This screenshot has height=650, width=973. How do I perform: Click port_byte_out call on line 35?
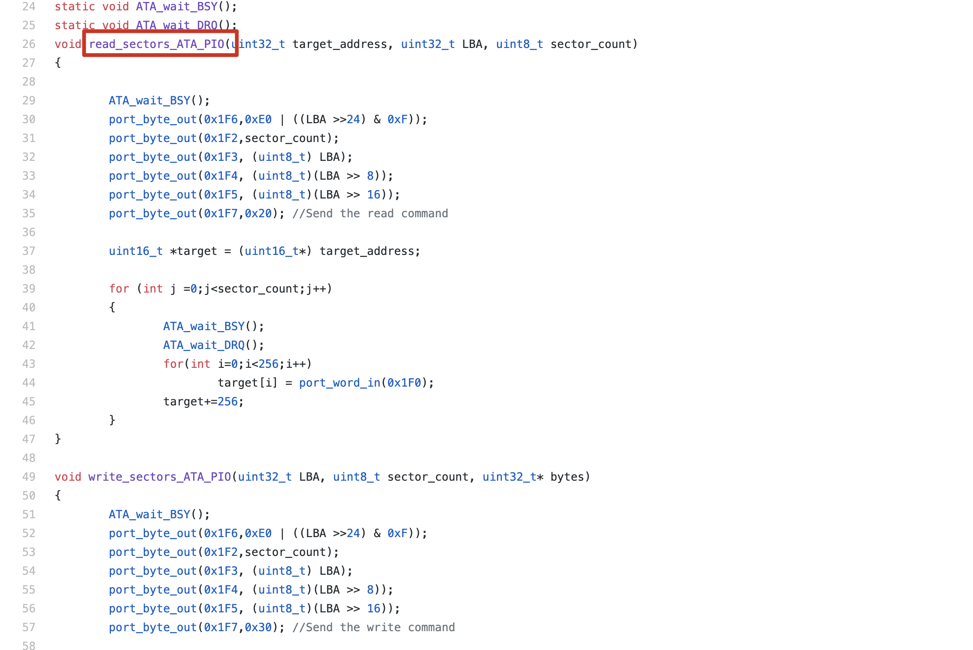pyautogui.click(x=153, y=213)
